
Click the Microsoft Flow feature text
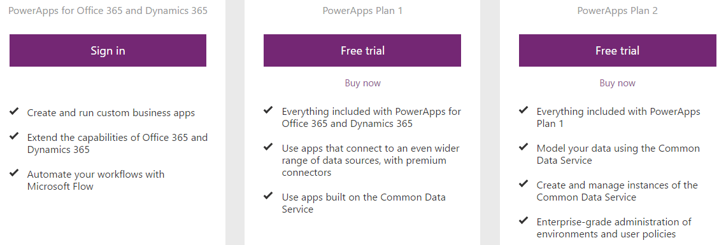tap(96, 180)
